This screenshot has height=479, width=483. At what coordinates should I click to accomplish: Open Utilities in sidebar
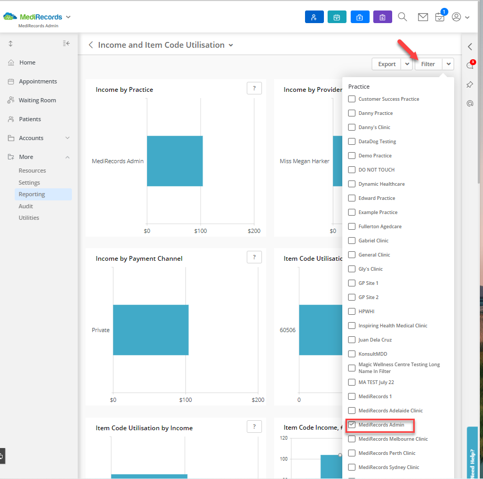(29, 218)
